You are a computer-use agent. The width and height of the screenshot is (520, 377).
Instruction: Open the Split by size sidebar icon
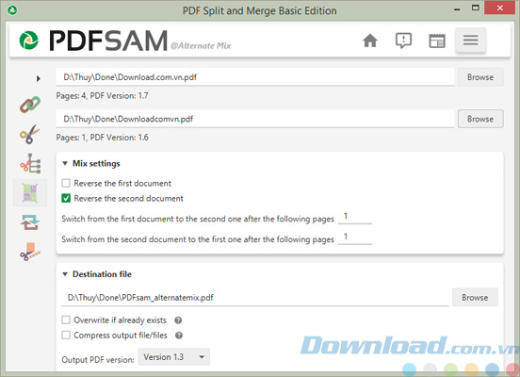point(30,252)
